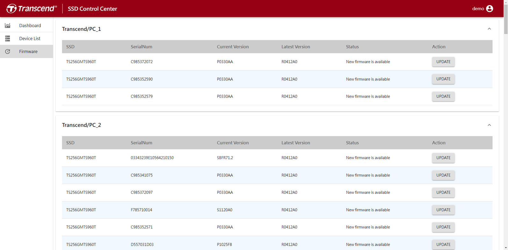Click Latest Version header in PC_2 table
Screen dimensions: 508x250
296,143
